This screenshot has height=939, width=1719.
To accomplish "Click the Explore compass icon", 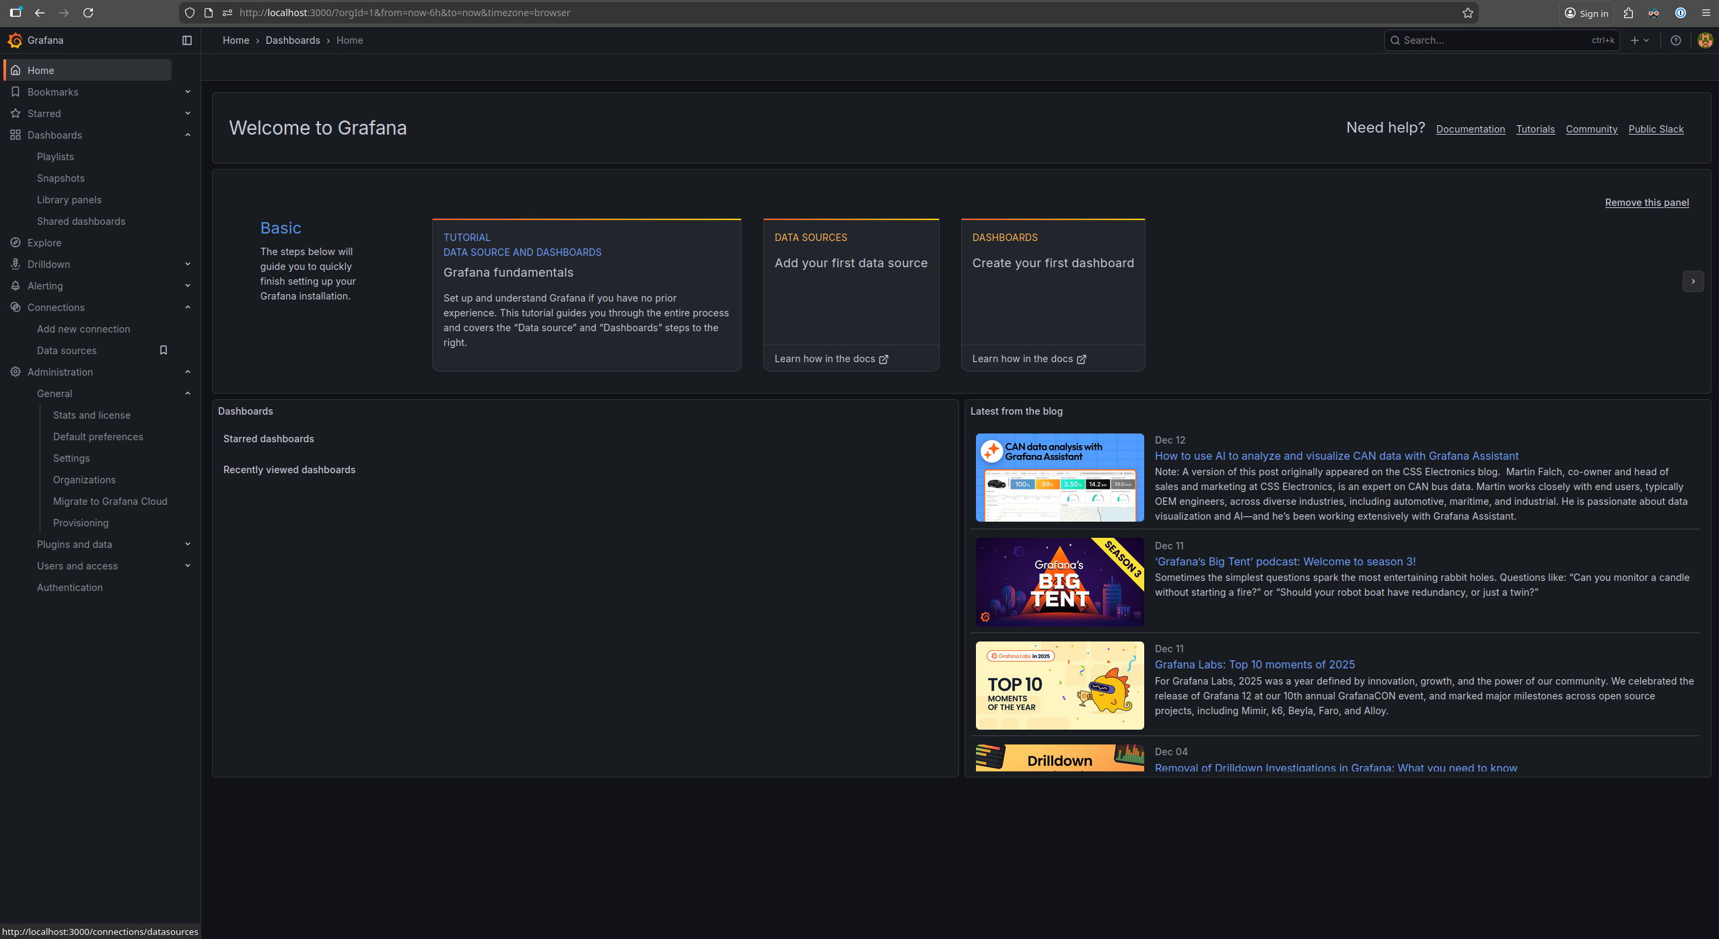I will coord(15,243).
